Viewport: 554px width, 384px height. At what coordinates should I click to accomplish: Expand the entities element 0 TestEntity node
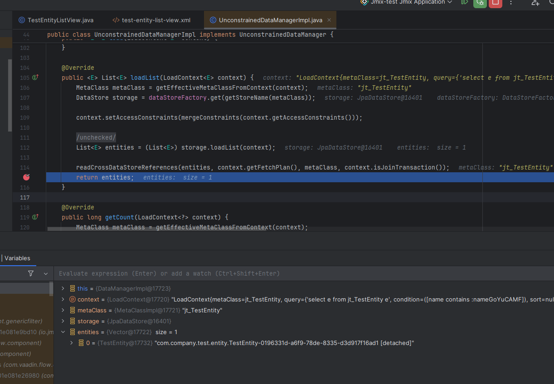71,343
